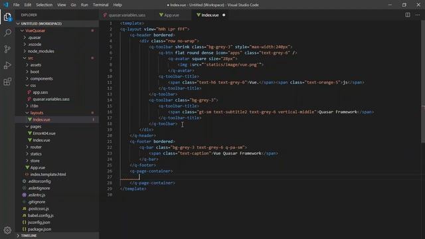Open index.template.html file
425x239 pixels.
coord(57,174)
